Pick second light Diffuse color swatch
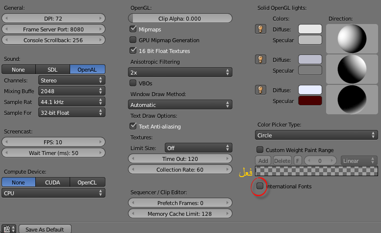 310,59
